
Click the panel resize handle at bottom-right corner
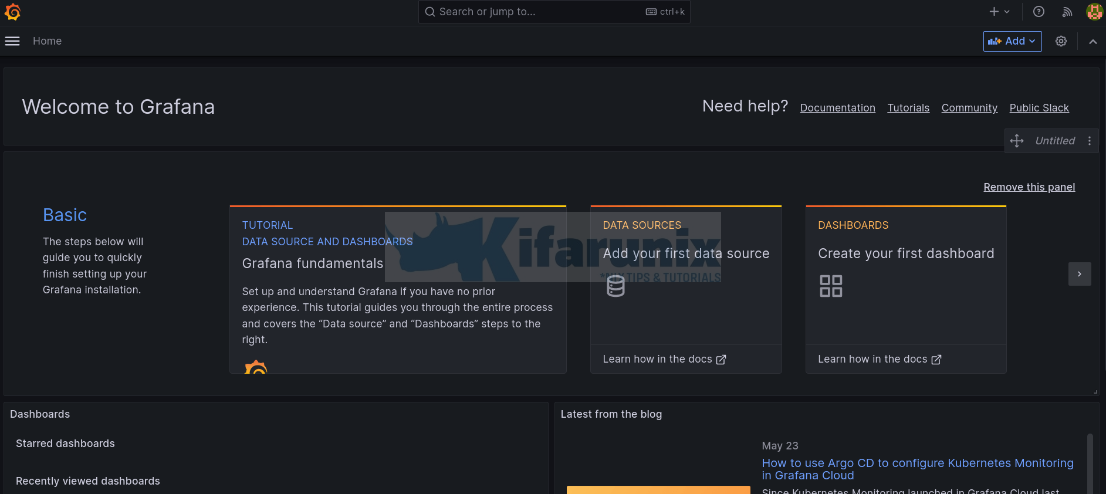(1095, 392)
